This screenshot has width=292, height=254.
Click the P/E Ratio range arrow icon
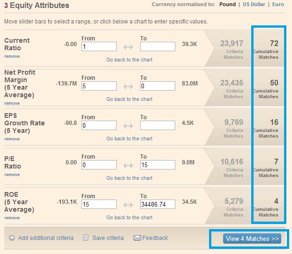pos(128,165)
